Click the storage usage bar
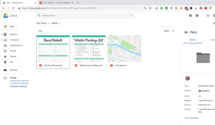 [21, 81]
